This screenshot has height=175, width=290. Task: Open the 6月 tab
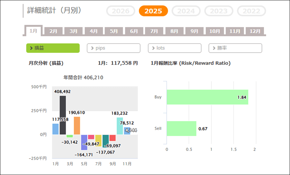click(x=134, y=31)
